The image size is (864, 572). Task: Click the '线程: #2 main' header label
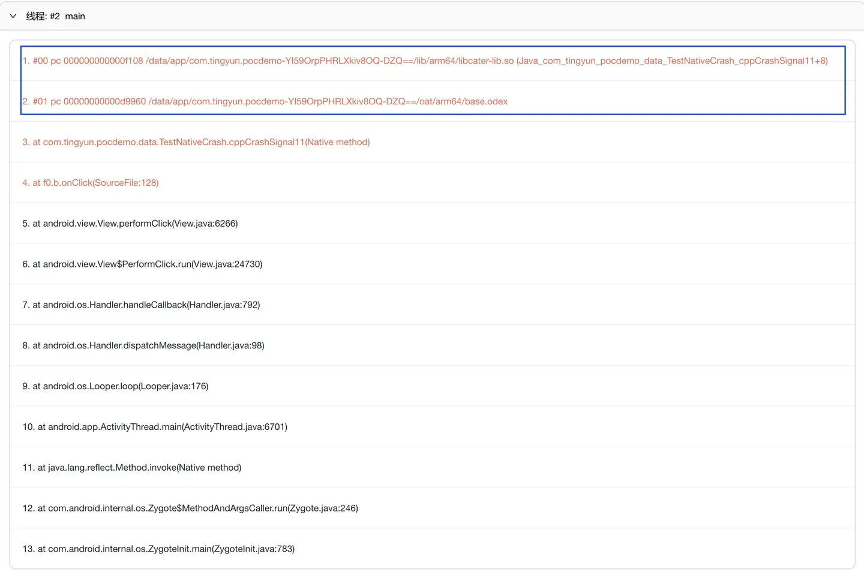(55, 16)
